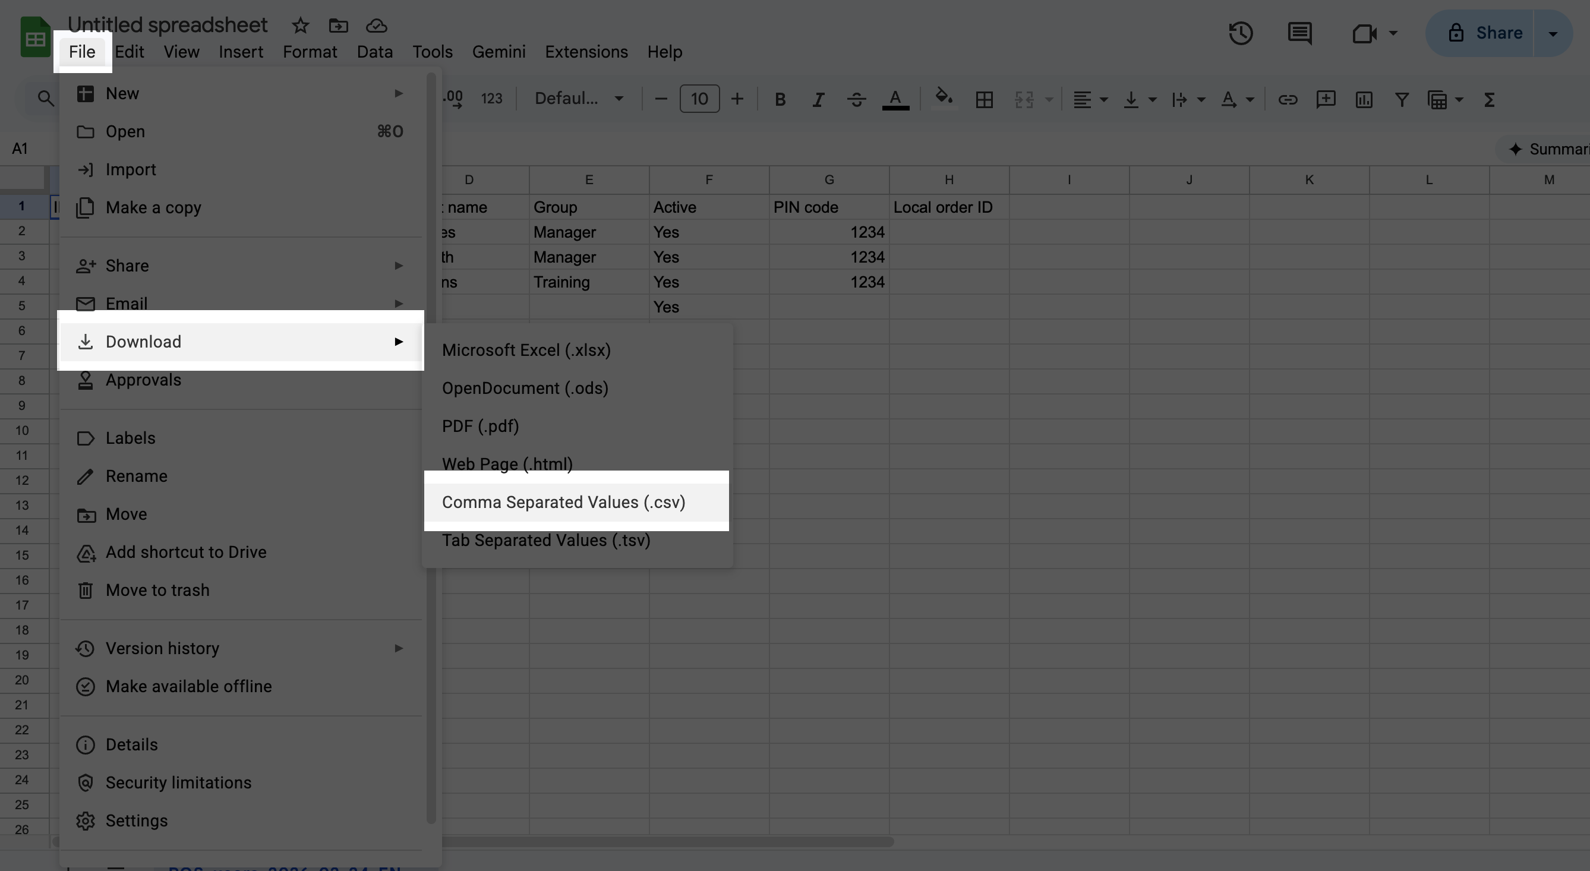Screen dimensions: 1590x871
Task: Open text rotation dropdown
Action: click(x=1236, y=99)
